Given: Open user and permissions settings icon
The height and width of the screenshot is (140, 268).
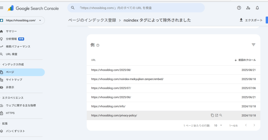Looking at the screenshot, I should point(248,8).
